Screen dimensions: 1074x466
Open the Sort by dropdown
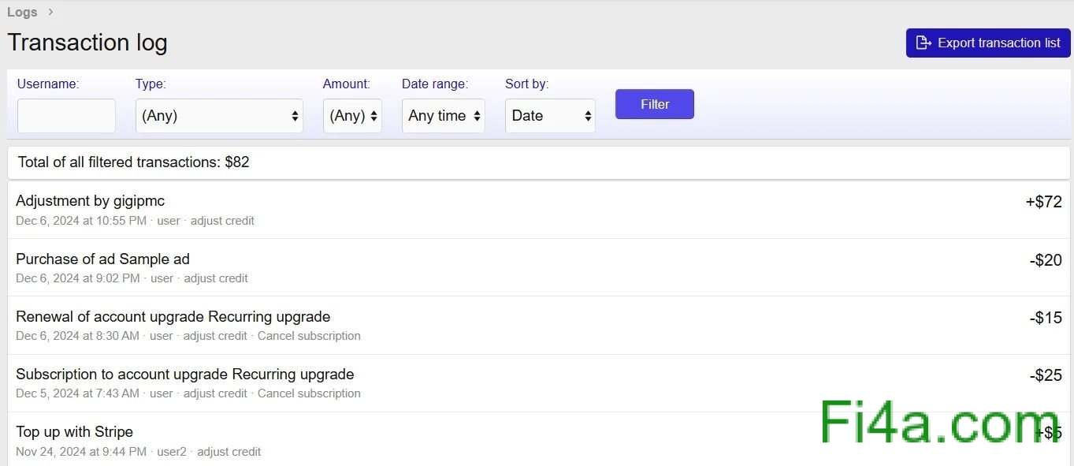(550, 116)
